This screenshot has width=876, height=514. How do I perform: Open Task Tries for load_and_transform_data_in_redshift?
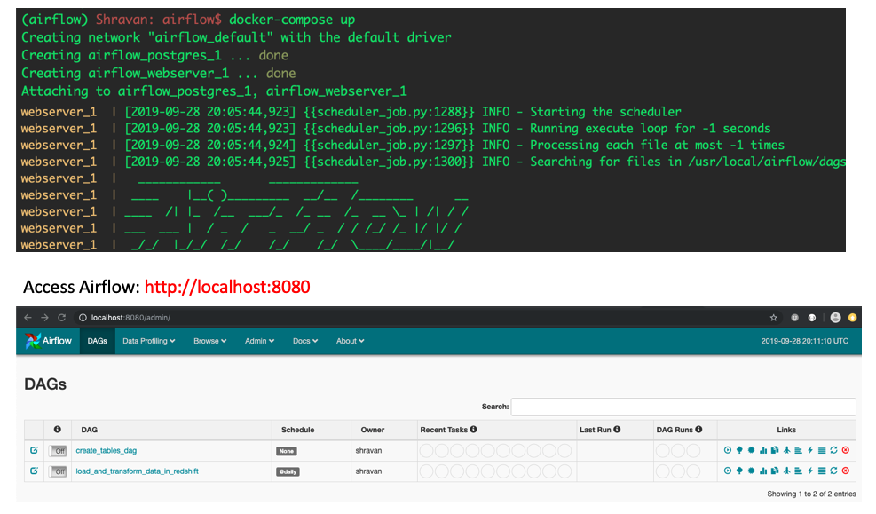775,471
